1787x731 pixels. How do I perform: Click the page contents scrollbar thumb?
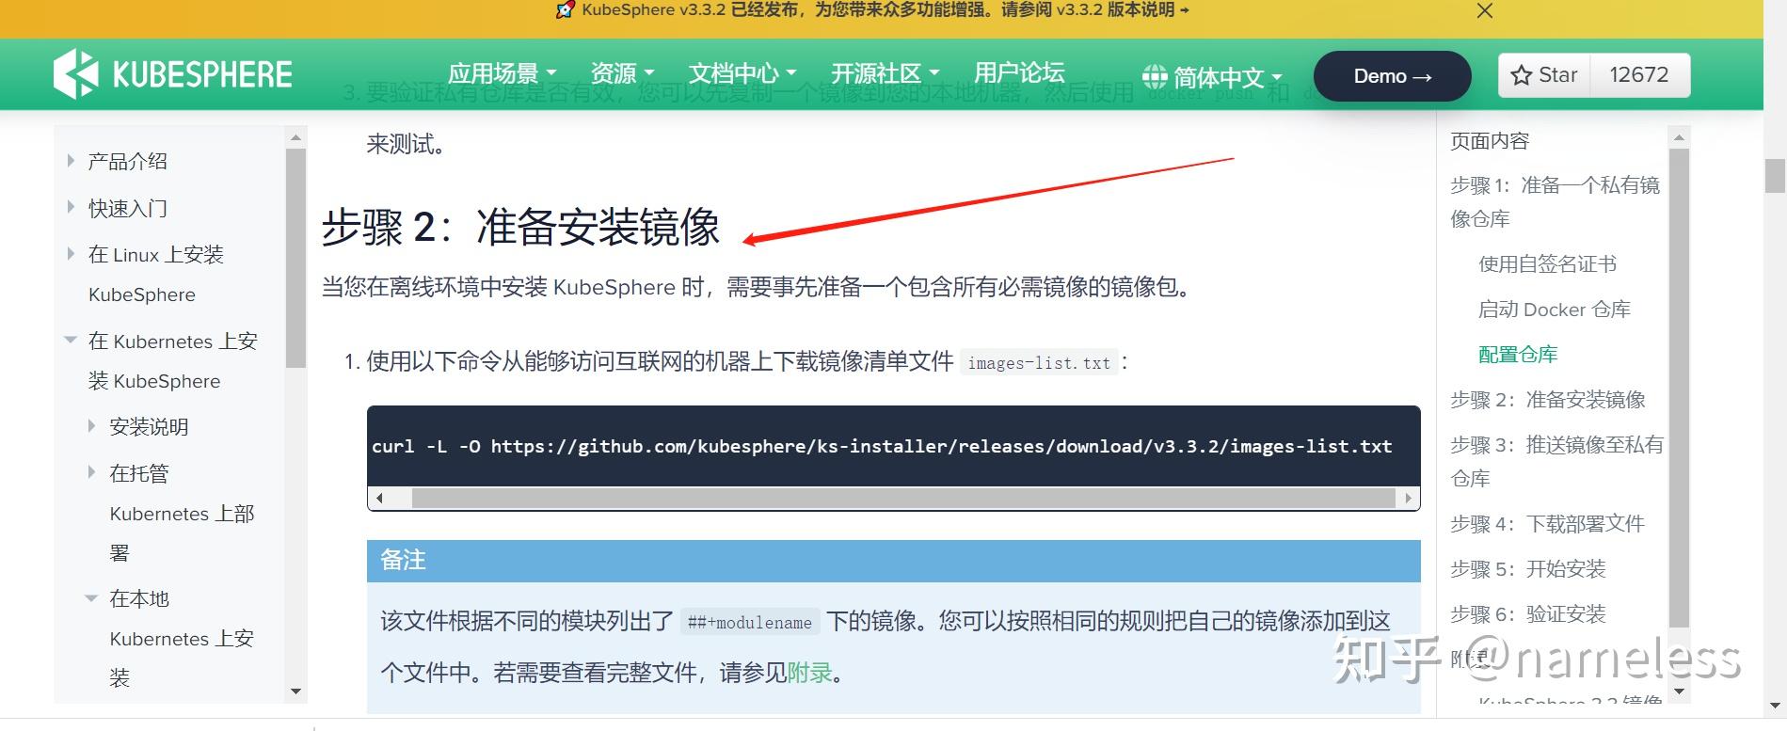point(1679,388)
